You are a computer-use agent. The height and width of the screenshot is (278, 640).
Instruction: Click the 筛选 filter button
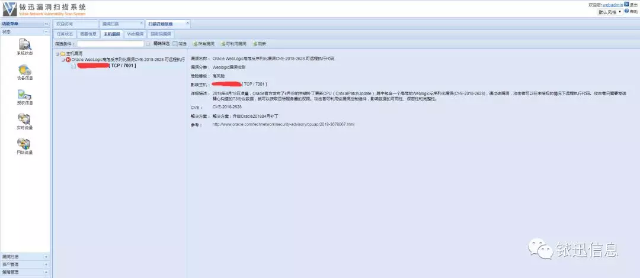[x=180, y=44]
